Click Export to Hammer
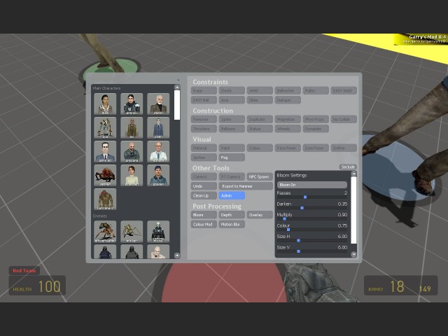448x336 pixels. pyautogui.click(x=246, y=186)
